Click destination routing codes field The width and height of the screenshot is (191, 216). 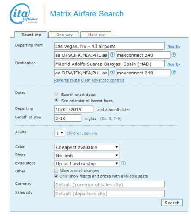82,73
